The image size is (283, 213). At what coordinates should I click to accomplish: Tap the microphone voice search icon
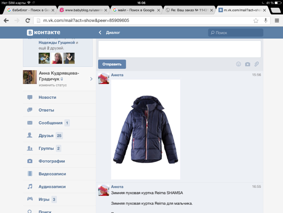[x=265, y=21]
